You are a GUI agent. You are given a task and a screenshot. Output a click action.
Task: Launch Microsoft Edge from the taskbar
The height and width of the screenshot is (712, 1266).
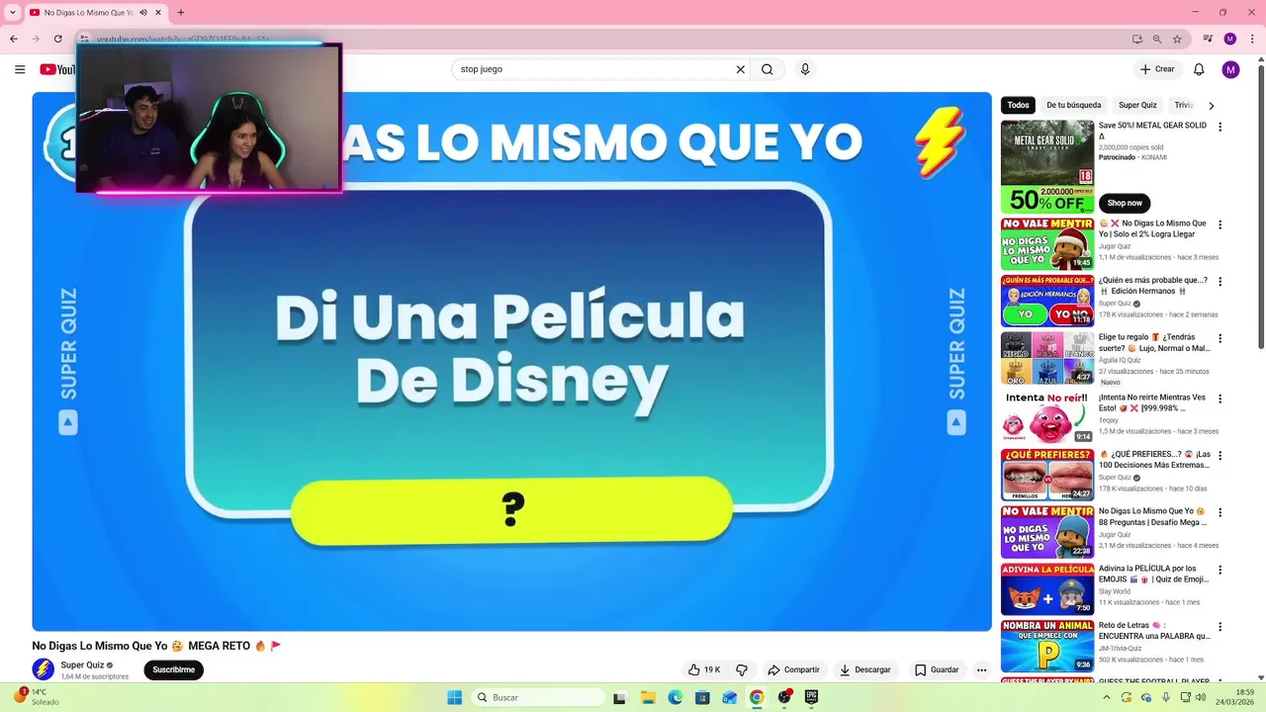675,697
